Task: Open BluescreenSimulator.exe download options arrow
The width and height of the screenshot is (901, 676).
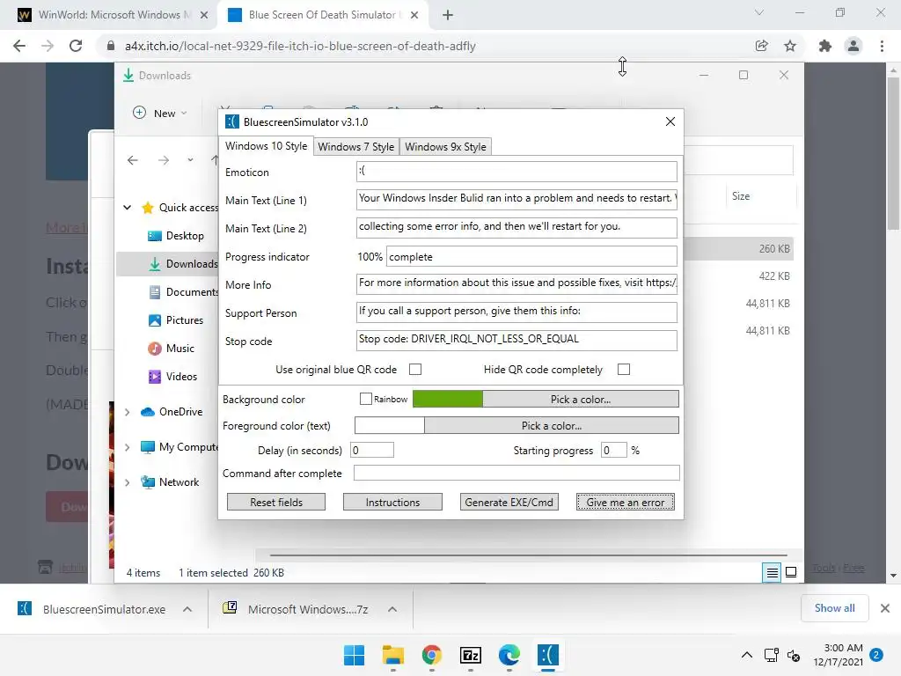Action: (187, 609)
